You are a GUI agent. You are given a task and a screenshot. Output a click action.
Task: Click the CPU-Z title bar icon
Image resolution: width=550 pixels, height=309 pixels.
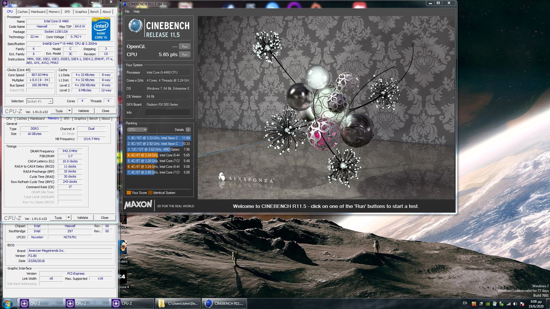[5, 3]
